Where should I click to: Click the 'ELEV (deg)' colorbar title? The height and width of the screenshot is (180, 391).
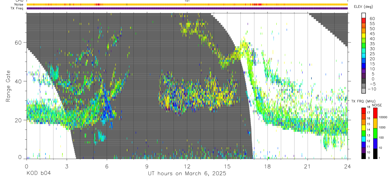pyautogui.click(x=363, y=7)
